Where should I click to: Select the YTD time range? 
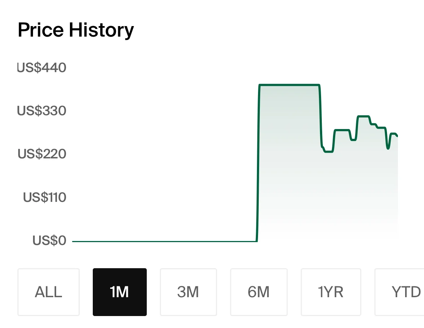click(402, 292)
